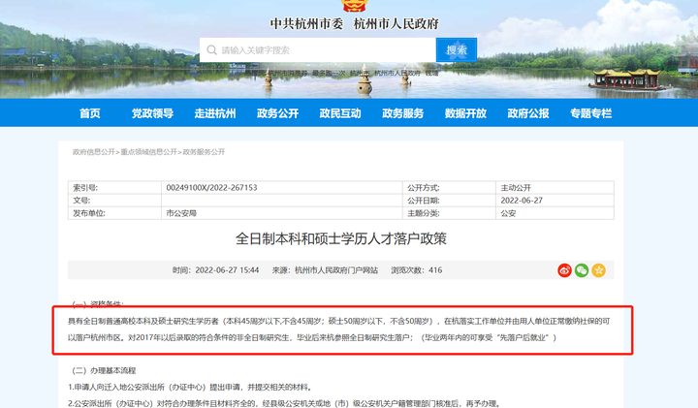698x408 pixels.
Task: Click article title 全日制本科和硕士学历人才落户政策
Action: pos(341,239)
